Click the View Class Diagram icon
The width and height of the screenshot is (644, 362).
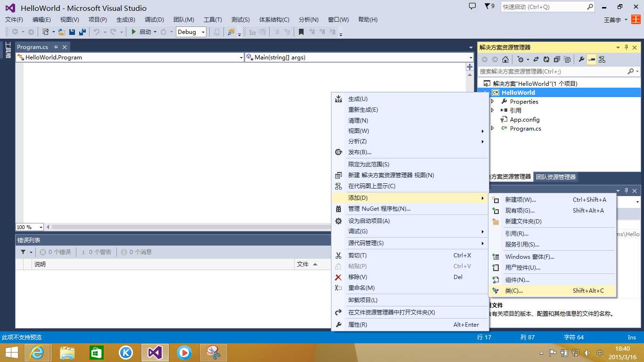[x=602, y=59]
